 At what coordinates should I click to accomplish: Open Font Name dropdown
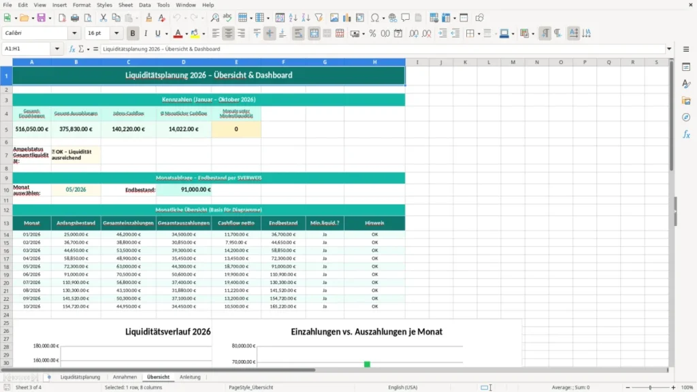point(74,33)
